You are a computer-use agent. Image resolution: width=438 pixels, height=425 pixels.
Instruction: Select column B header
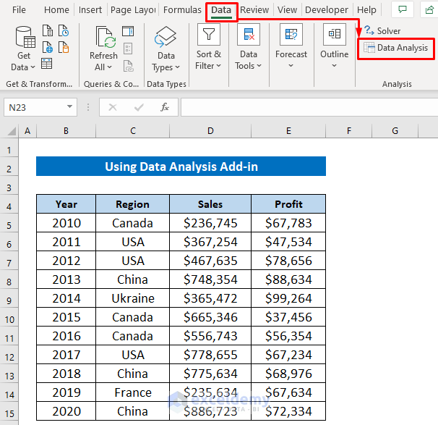tap(66, 130)
